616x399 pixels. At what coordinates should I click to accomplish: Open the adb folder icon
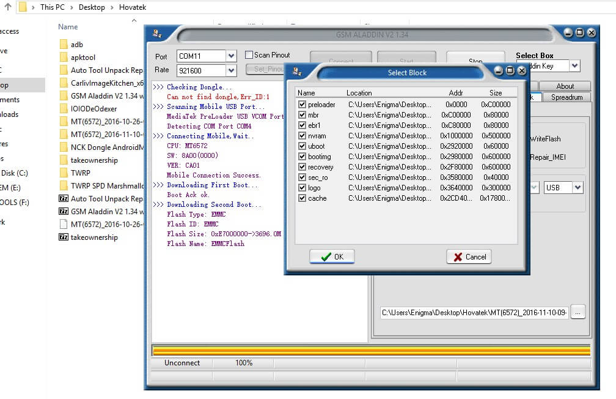tap(64, 45)
